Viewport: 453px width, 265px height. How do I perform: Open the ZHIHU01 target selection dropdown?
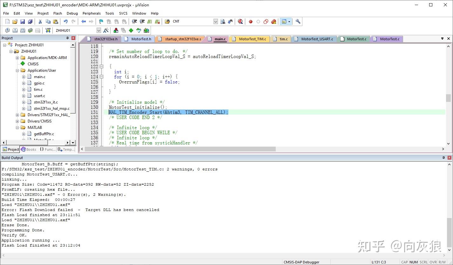(98, 30)
